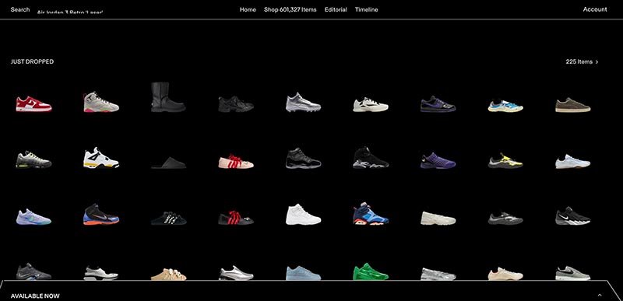Open the black shoe with white straps

[x=168, y=218]
